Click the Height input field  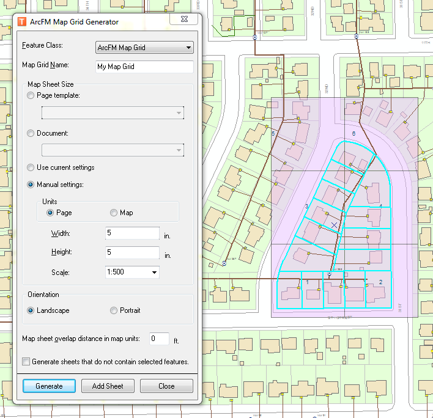pos(132,252)
